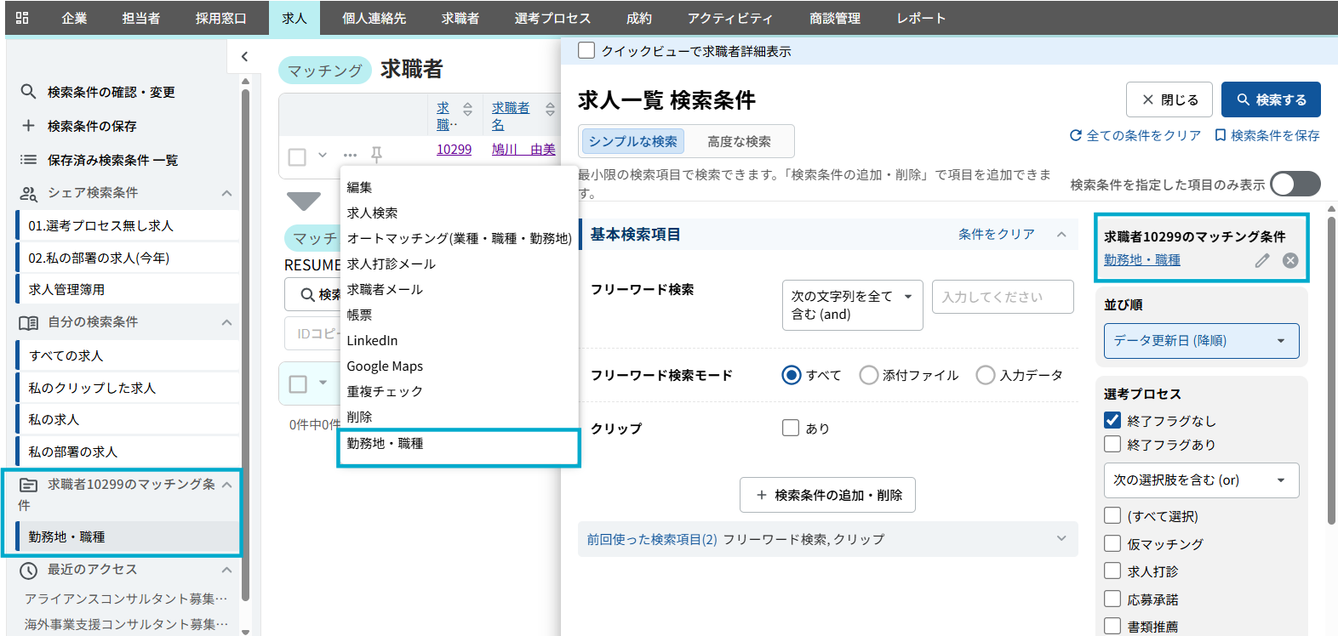
Task: Expand 前回使った検索項目 section
Action: 1061,539
